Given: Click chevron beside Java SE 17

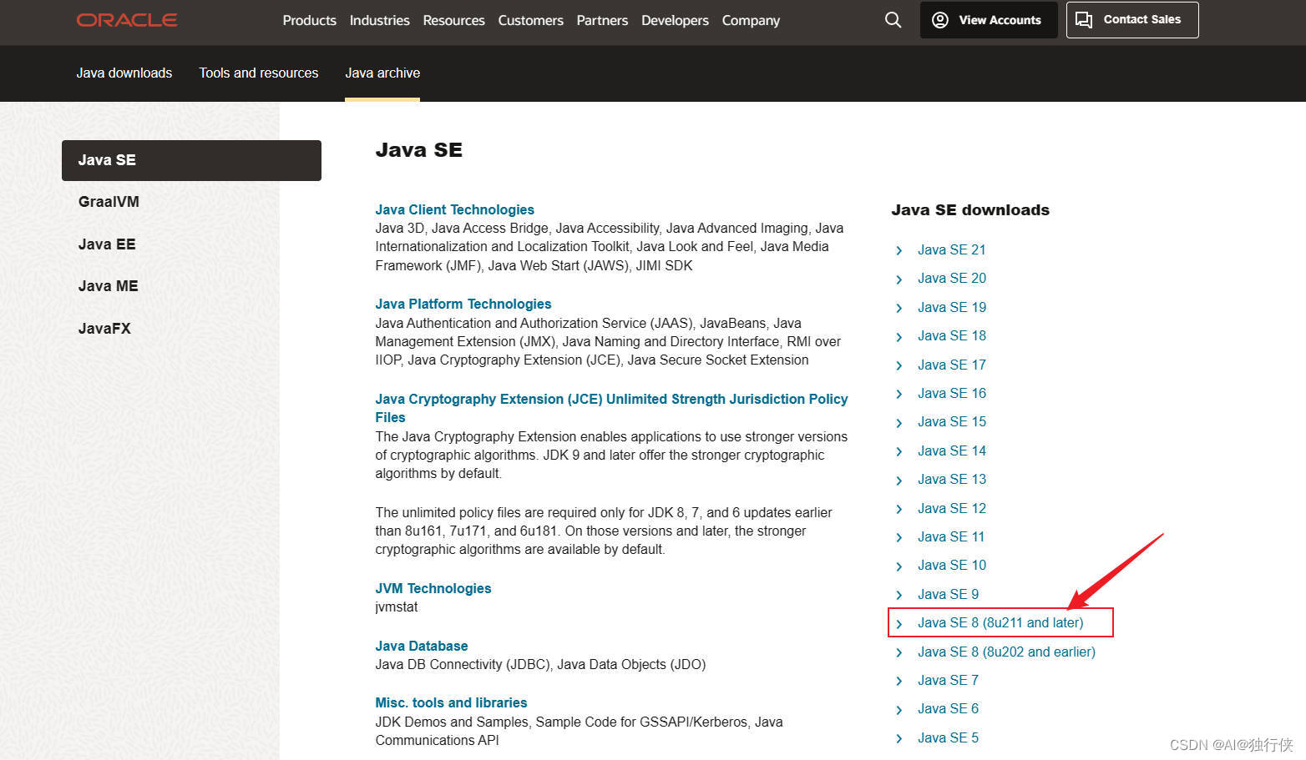Looking at the screenshot, I should [x=899, y=365].
